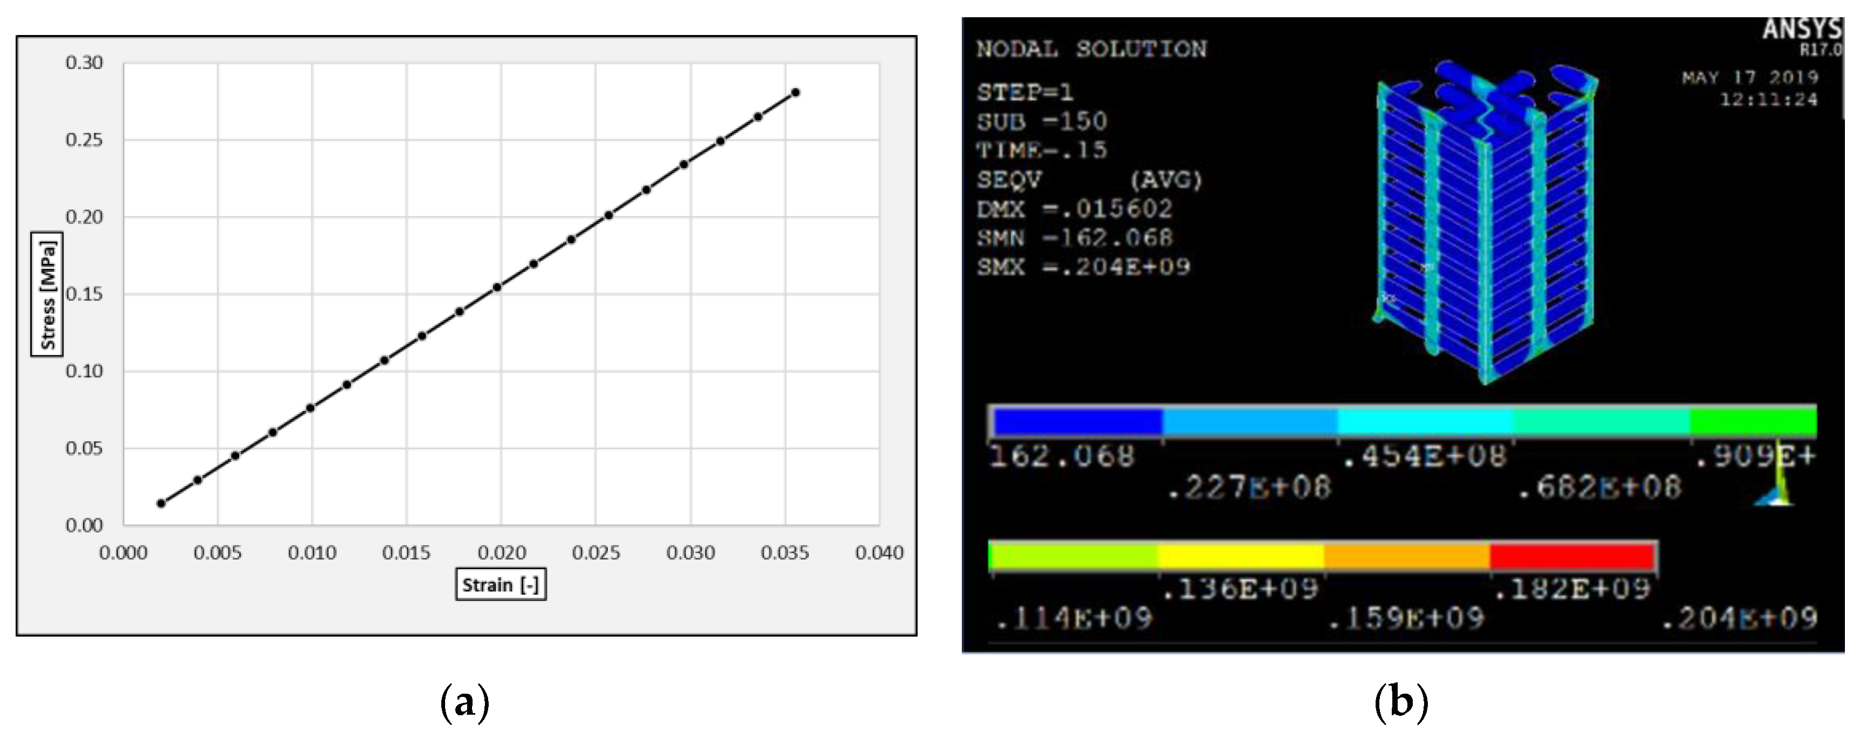The height and width of the screenshot is (740, 1860).
Task: Click the '.454E+08' legend value
Action: tap(1425, 456)
